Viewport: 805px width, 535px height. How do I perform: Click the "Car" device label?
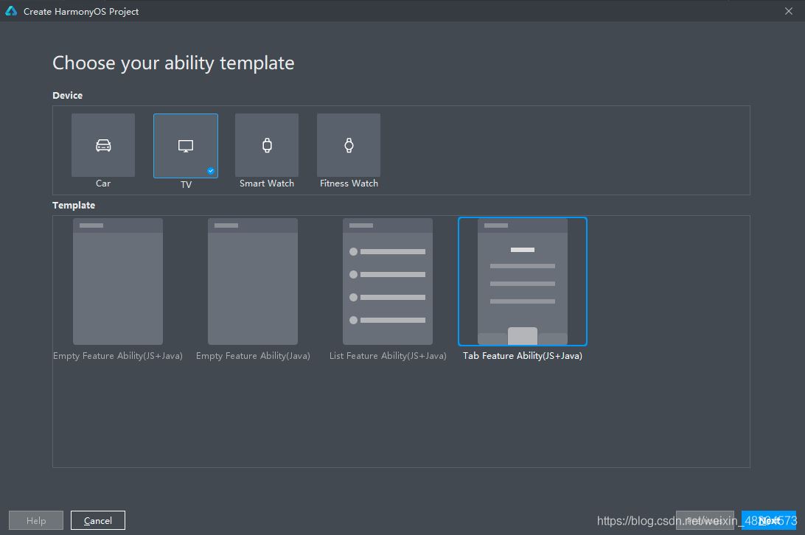pos(103,183)
